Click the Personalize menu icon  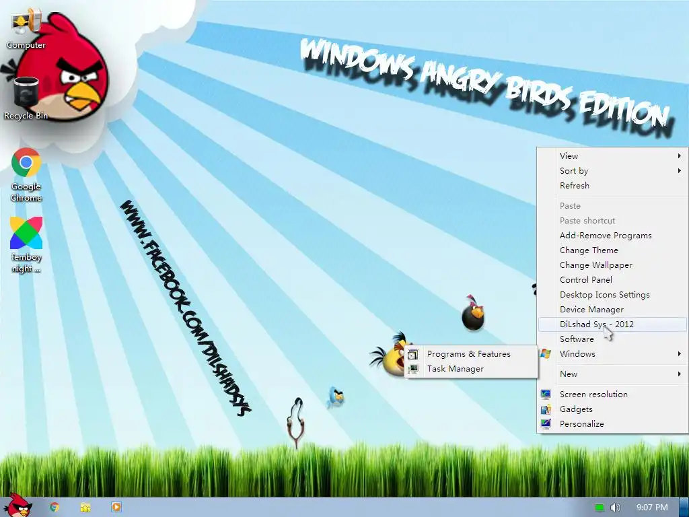pyautogui.click(x=546, y=424)
